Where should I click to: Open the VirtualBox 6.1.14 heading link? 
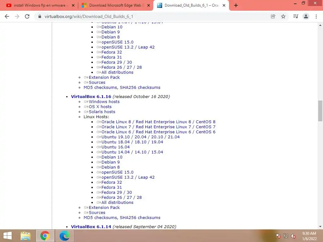pyautogui.click(x=91, y=227)
